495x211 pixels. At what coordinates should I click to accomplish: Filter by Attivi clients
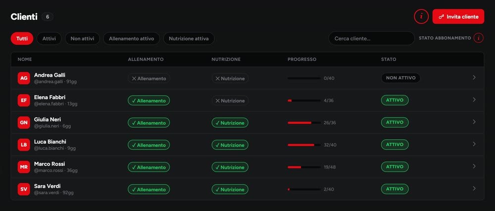pyautogui.click(x=49, y=39)
